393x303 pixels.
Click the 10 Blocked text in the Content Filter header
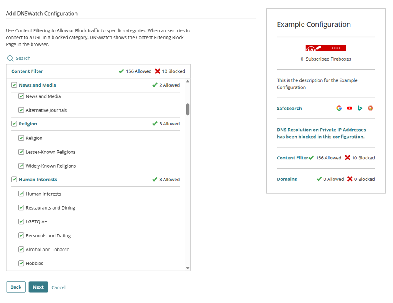173,71
